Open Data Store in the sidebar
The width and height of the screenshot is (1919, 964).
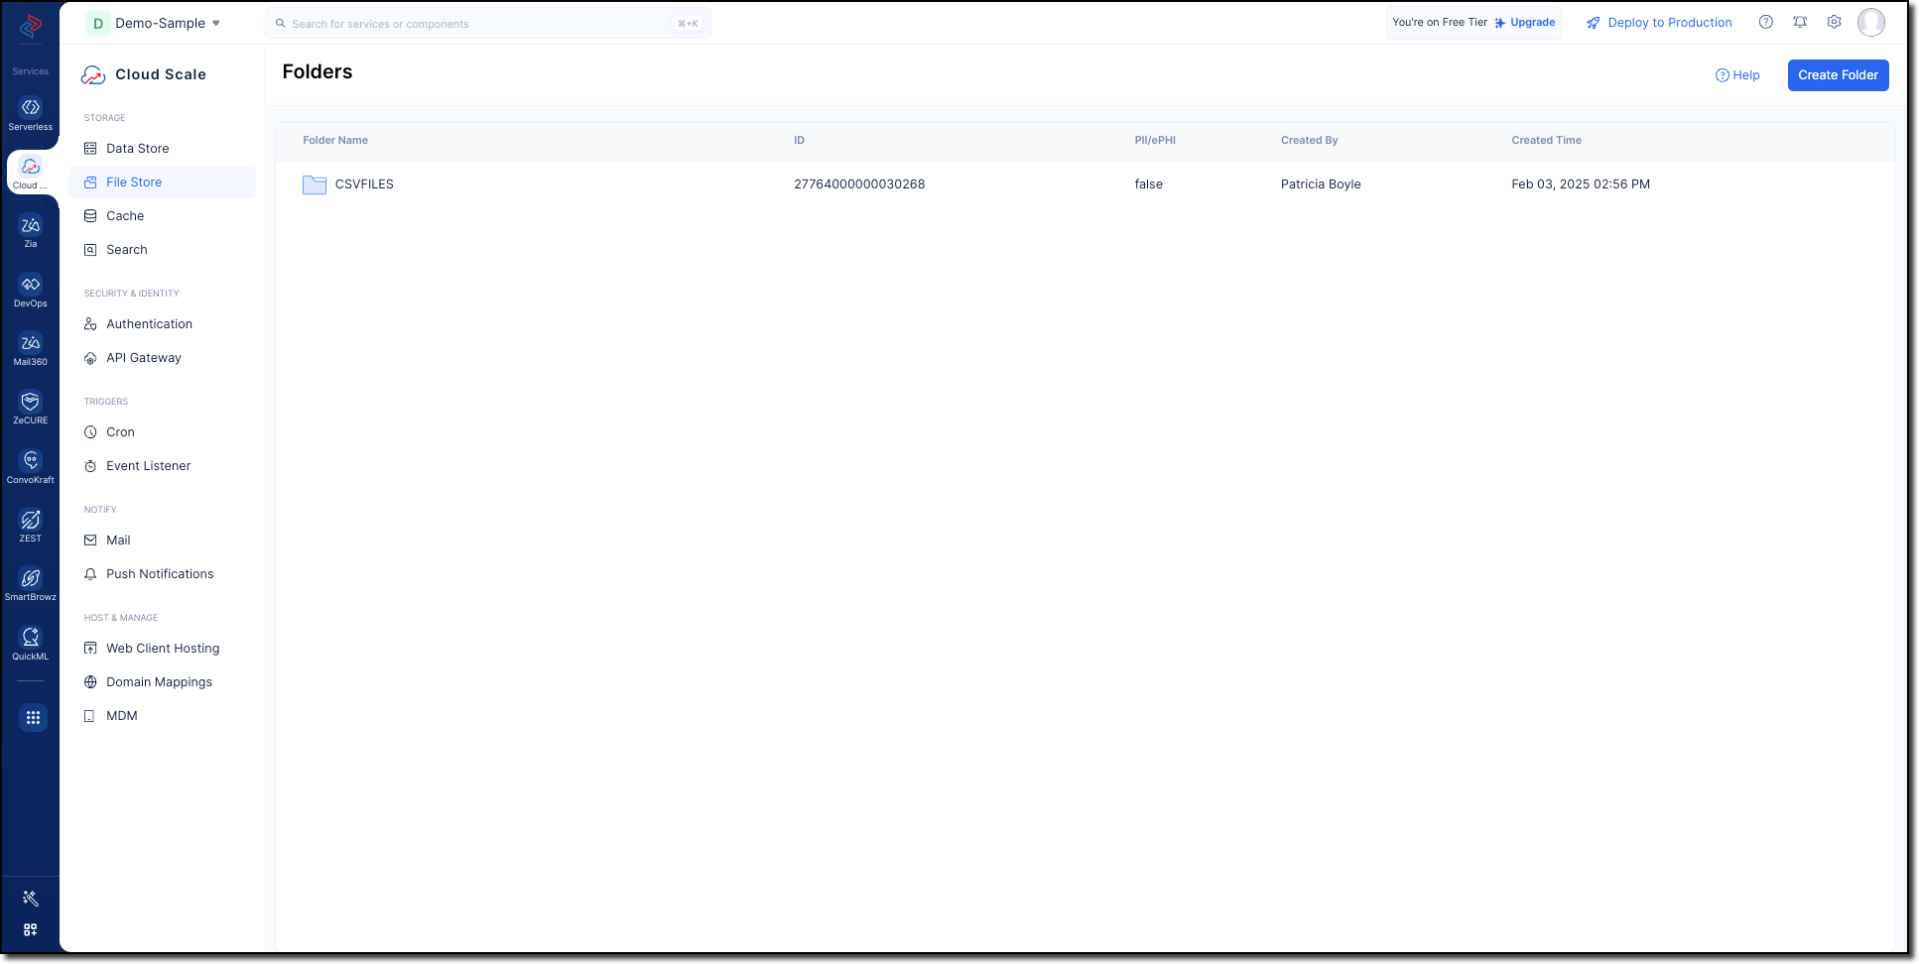click(x=162, y=149)
